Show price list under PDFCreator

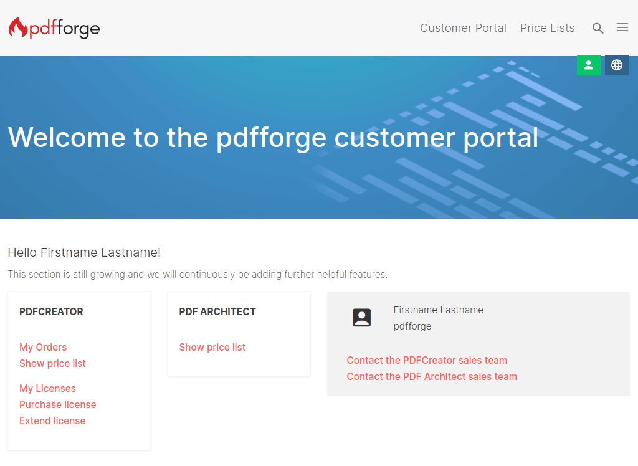[52, 363]
